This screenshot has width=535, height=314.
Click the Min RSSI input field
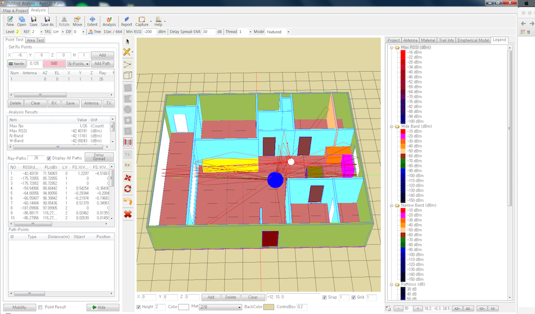[149, 32]
